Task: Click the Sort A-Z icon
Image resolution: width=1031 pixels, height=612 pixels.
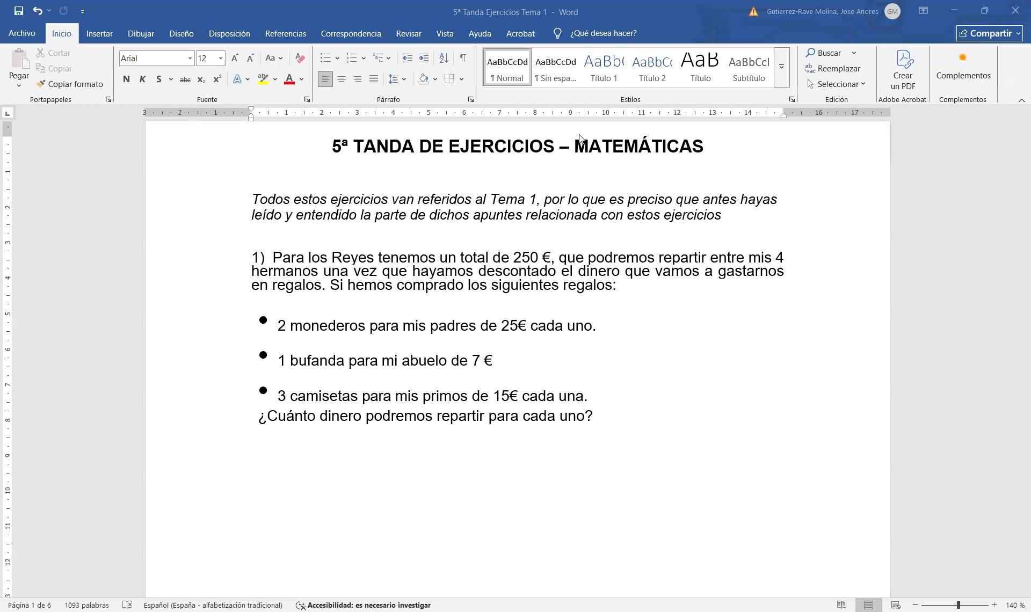Action: [x=444, y=58]
